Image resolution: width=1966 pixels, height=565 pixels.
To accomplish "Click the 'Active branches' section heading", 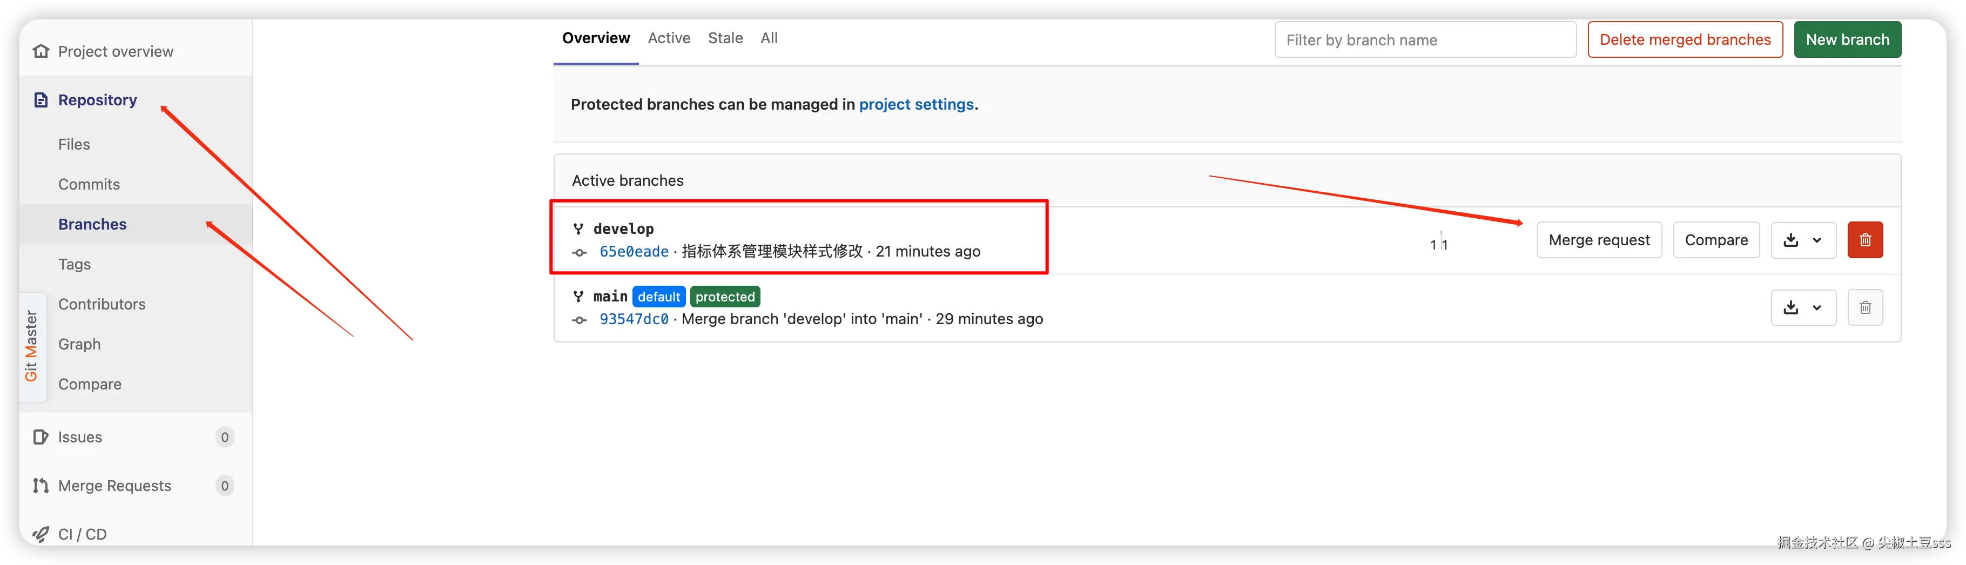I will point(628,181).
